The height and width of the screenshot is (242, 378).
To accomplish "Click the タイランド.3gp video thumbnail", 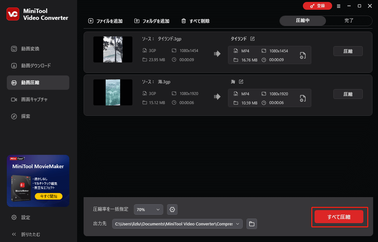I will (x=113, y=49).
